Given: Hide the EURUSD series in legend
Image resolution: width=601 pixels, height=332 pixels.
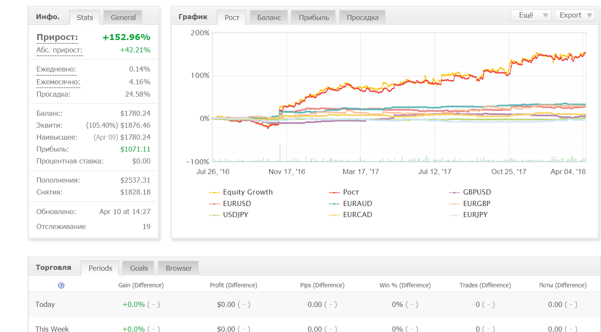Looking at the screenshot, I should tap(230, 203).
